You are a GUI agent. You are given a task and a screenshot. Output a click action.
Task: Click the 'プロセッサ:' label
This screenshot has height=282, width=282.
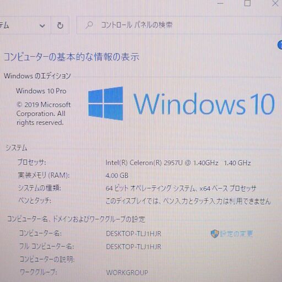tap(31, 162)
